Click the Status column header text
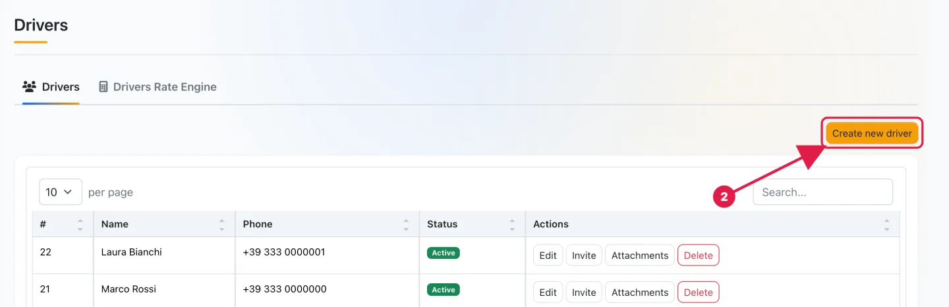 [x=442, y=224]
